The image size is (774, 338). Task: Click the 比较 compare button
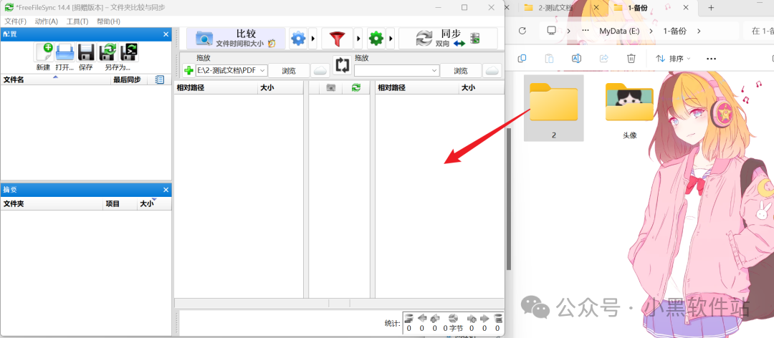(x=236, y=39)
